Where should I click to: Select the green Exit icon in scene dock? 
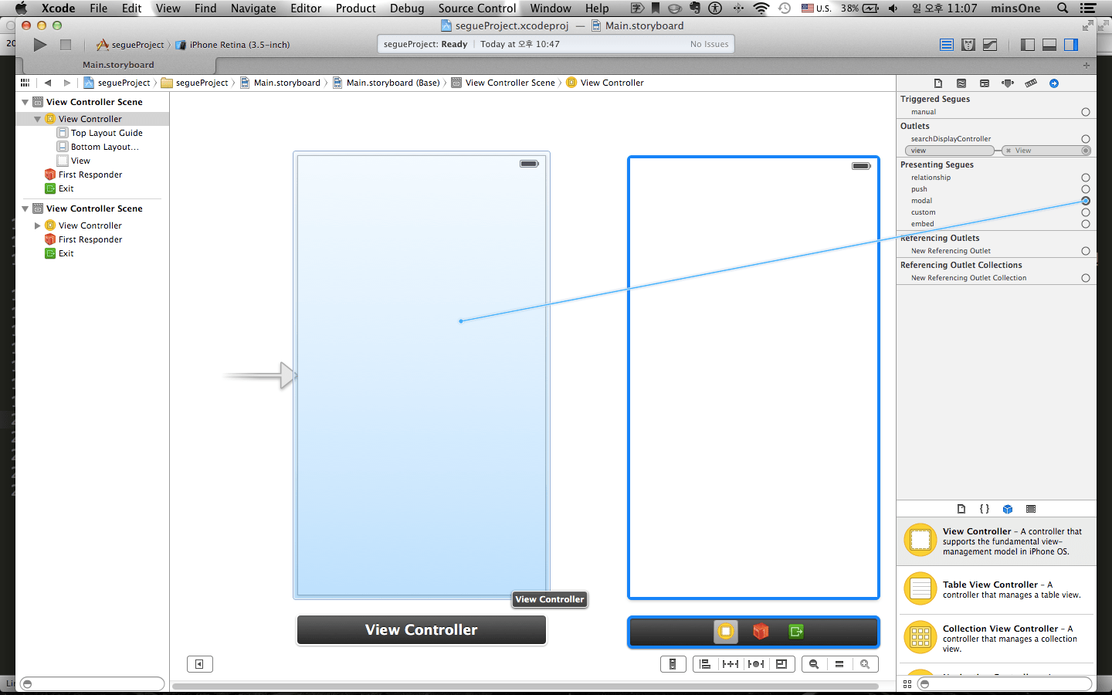(x=796, y=632)
